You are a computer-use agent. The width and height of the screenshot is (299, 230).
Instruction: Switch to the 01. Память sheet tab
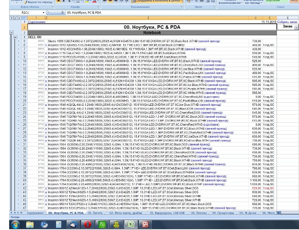click(x=95, y=213)
